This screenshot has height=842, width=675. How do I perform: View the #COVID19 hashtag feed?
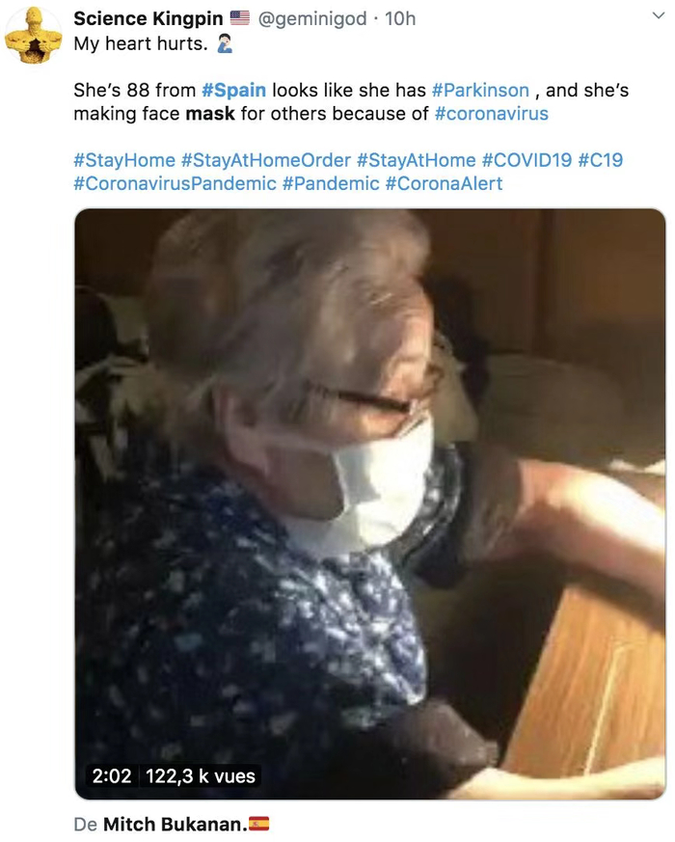526,159
